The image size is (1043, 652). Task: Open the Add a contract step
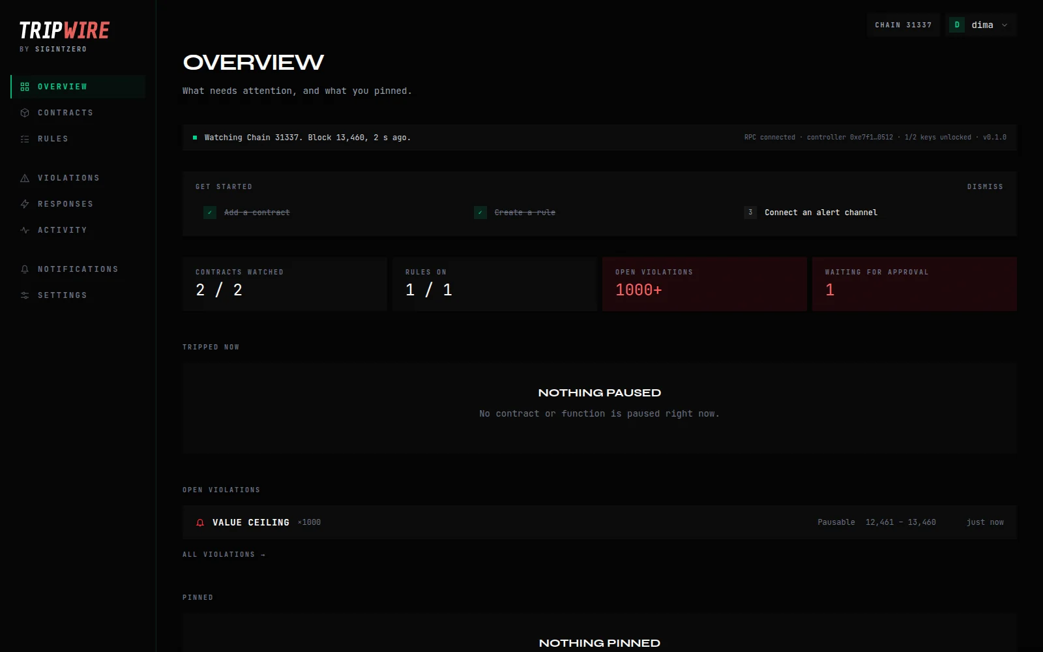coord(257,213)
